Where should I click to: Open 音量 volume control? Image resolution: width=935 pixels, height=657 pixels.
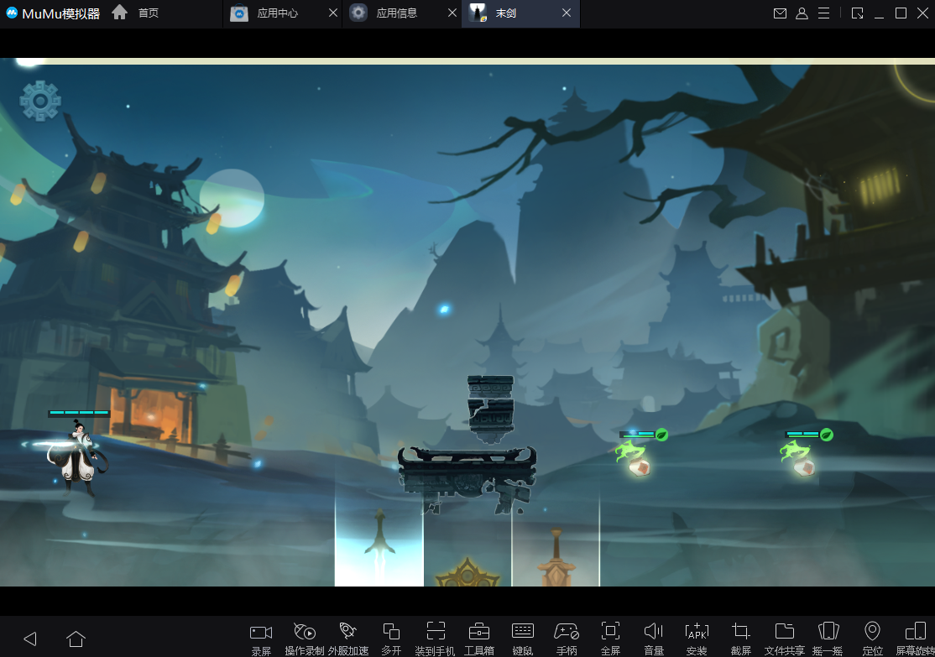click(x=654, y=639)
